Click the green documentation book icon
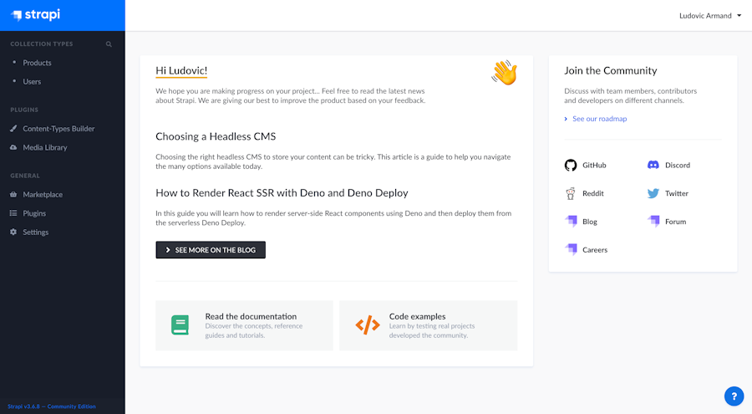 point(180,325)
